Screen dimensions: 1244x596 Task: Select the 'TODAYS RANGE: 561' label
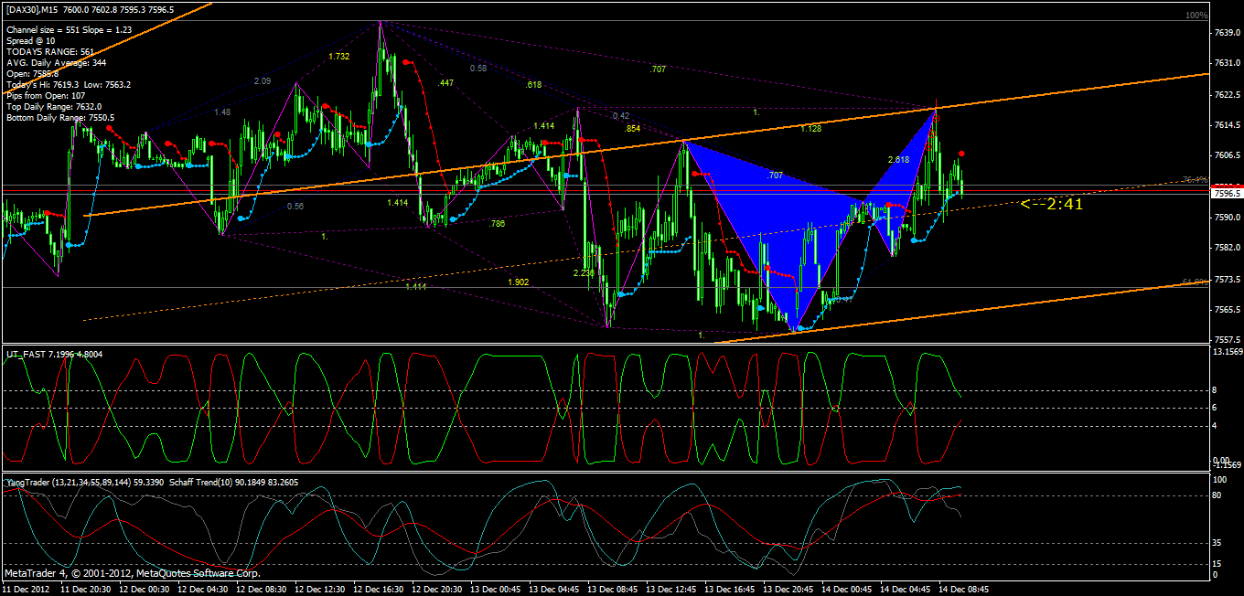(x=49, y=52)
